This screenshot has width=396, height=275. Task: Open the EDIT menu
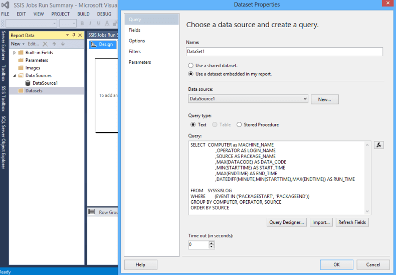point(21,14)
